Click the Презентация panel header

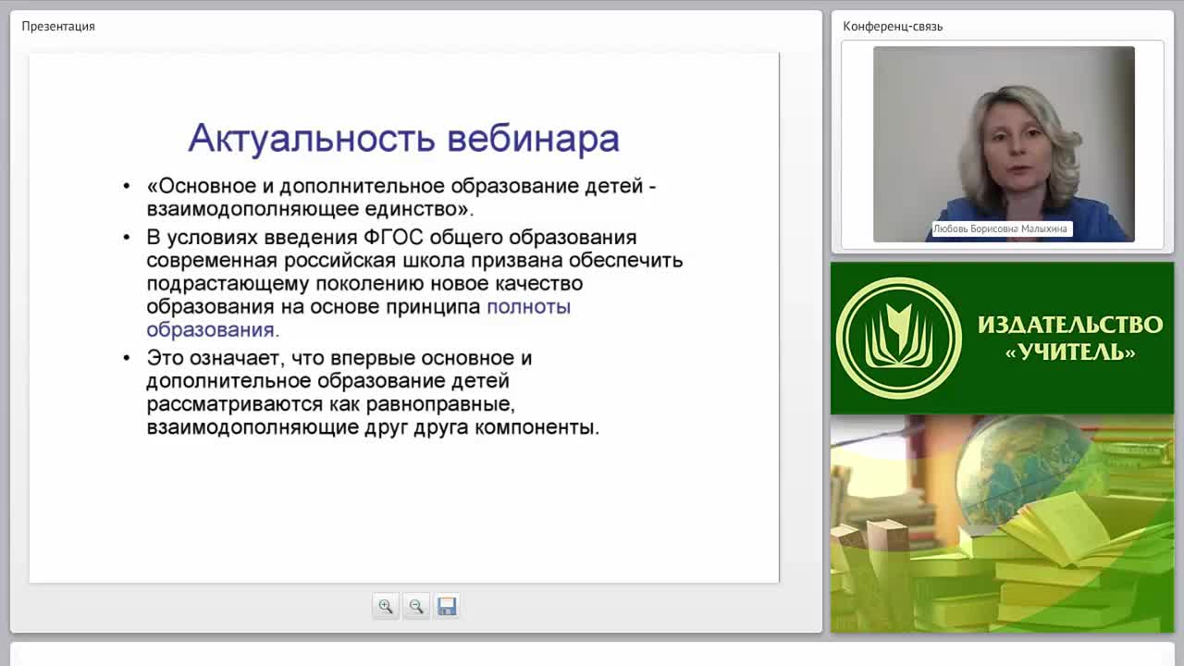[x=58, y=26]
